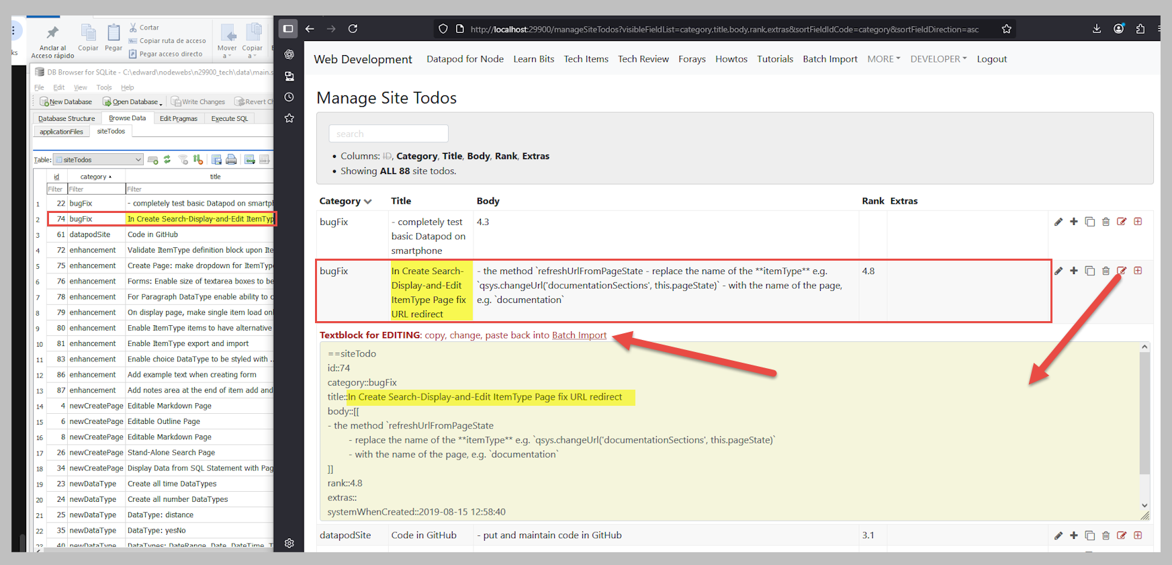Open the Tools menu in DB Browser
Image resolution: width=1172 pixels, height=565 pixels.
tap(104, 87)
